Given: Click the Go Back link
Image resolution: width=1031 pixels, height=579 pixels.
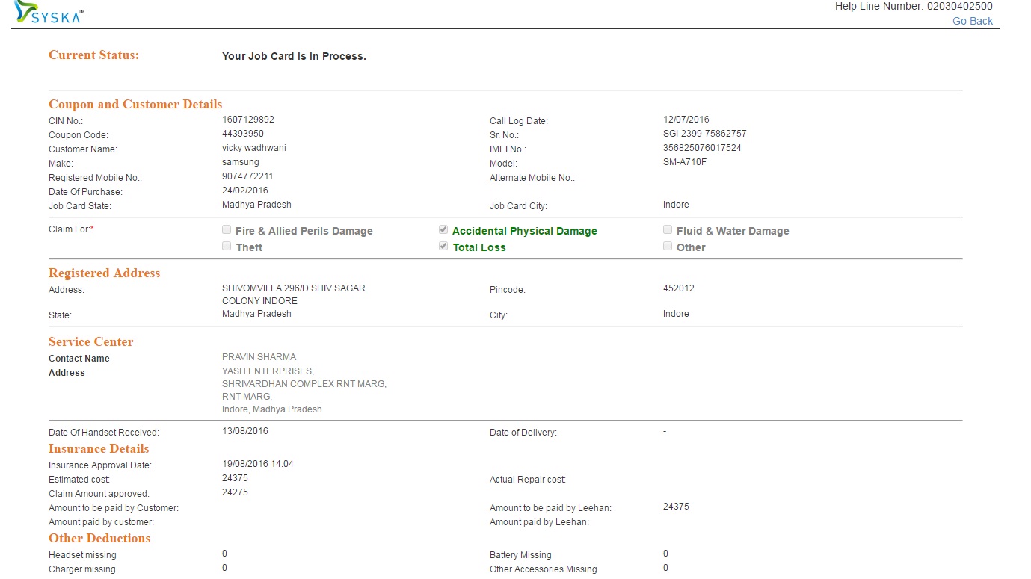Looking at the screenshot, I should [x=972, y=21].
